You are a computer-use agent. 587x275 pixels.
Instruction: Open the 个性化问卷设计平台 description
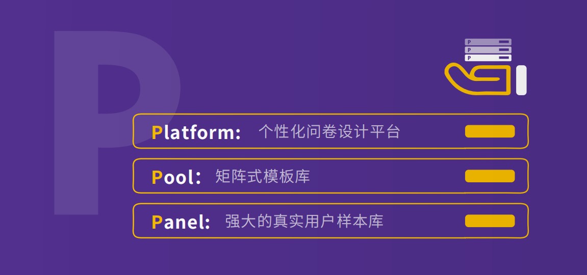pyautogui.click(x=329, y=132)
